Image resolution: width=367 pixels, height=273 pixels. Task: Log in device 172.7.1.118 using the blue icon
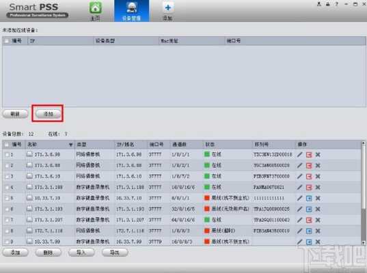[309, 231]
